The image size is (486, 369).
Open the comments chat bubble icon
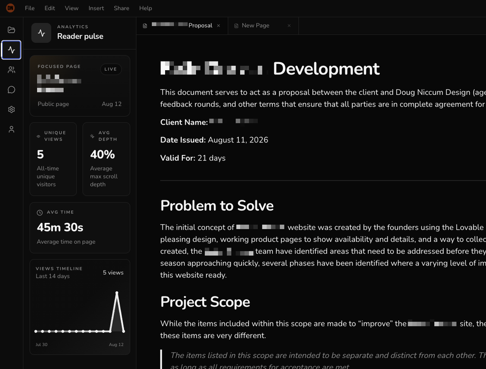pyautogui.click(x=11, y=90)
